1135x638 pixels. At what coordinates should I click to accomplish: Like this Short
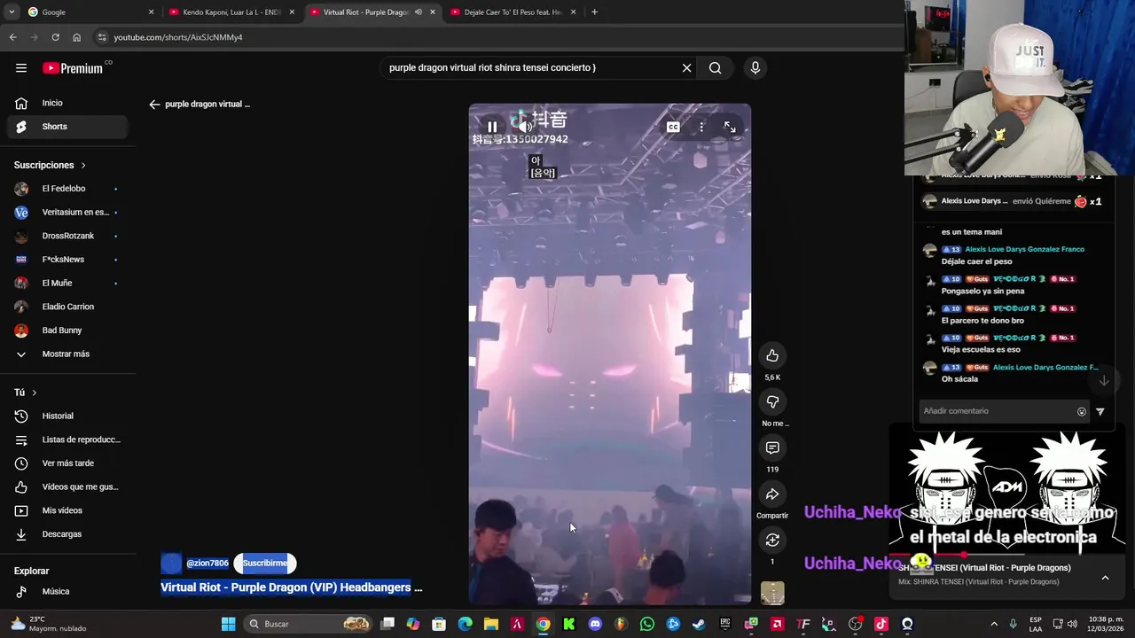(772, 355)
